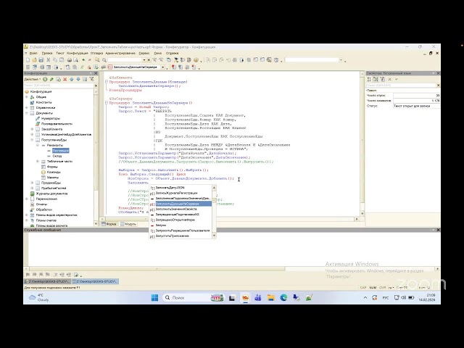
Task: Open the File Explorer taskbar icon
Action: (270, 298)
